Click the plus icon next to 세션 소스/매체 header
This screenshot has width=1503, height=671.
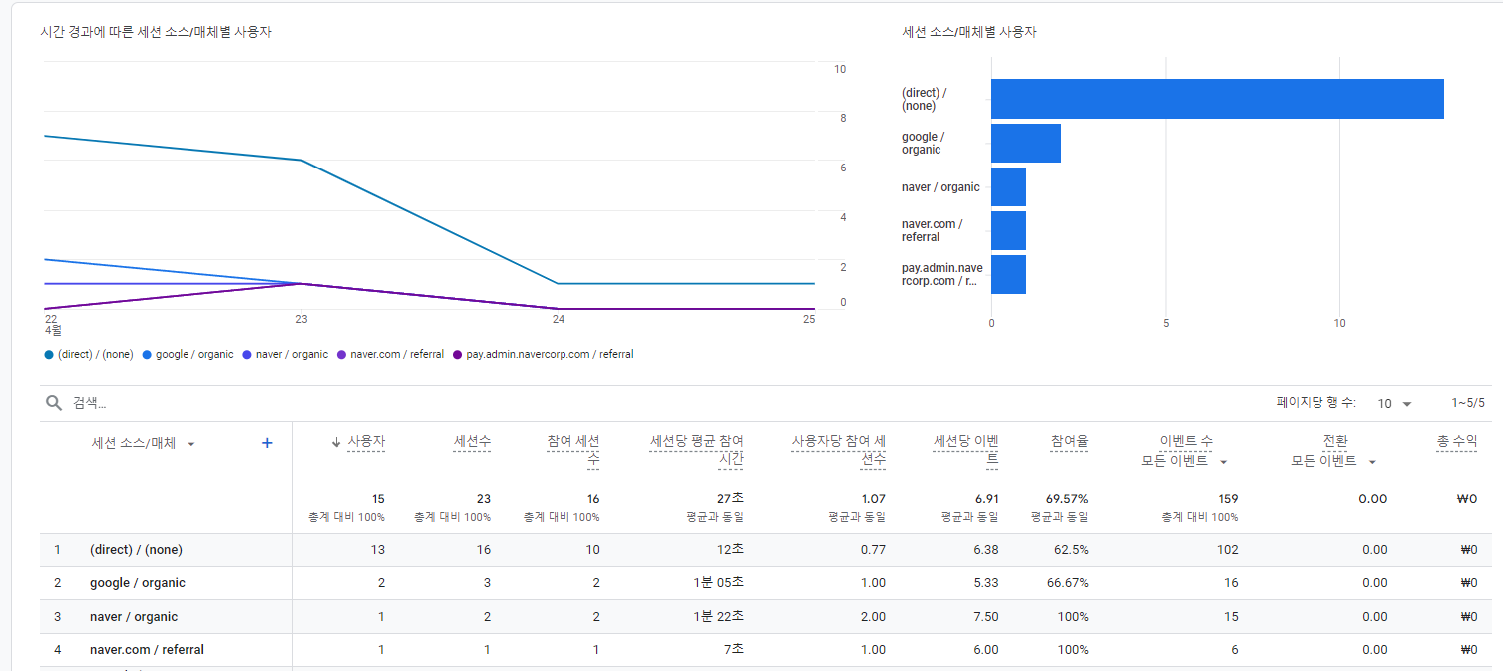[266, 442]
